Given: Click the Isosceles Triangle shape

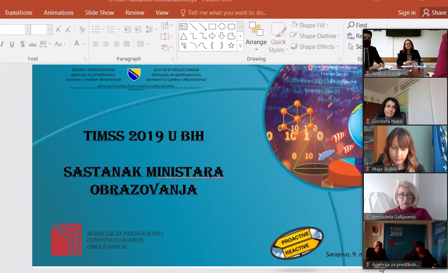Looking at the screenshot, I should (184, 36).
